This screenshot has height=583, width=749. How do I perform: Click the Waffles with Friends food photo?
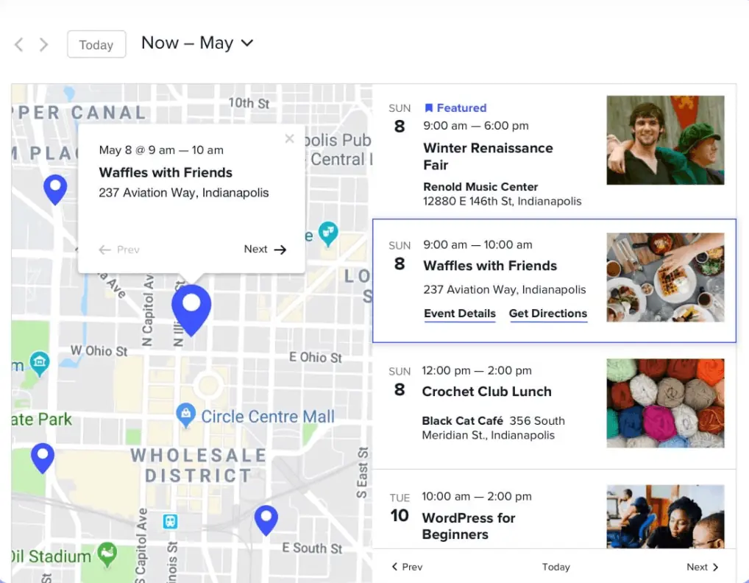665,278
